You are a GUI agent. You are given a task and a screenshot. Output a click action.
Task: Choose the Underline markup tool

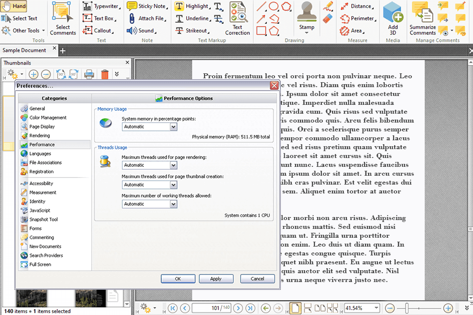point(192,18)
